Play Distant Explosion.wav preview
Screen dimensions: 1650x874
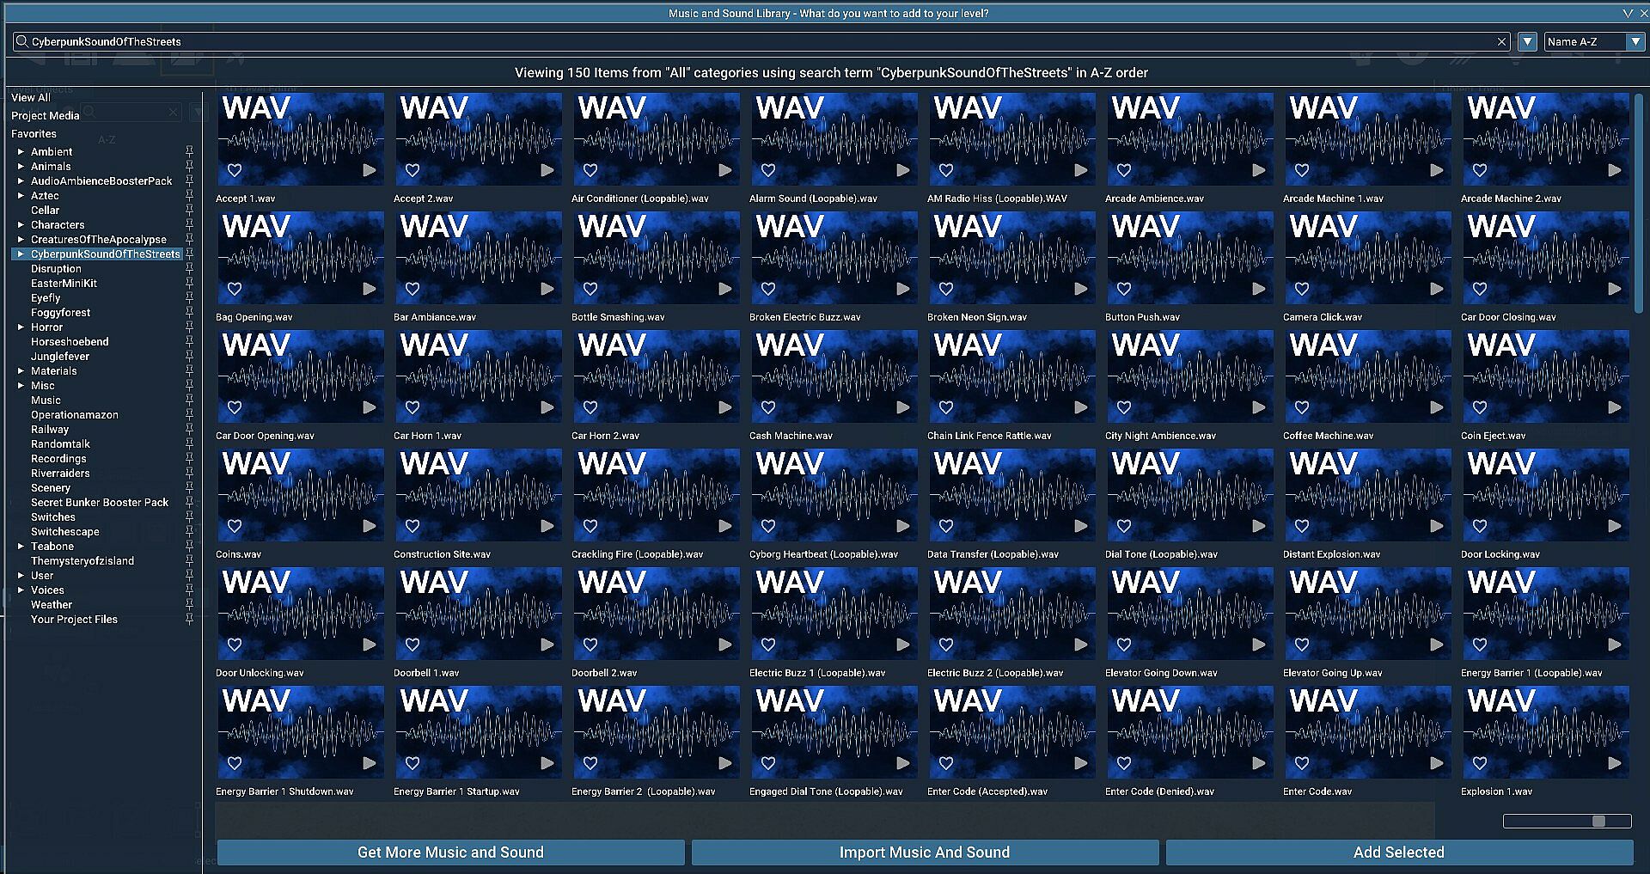tap(1437, 526)
